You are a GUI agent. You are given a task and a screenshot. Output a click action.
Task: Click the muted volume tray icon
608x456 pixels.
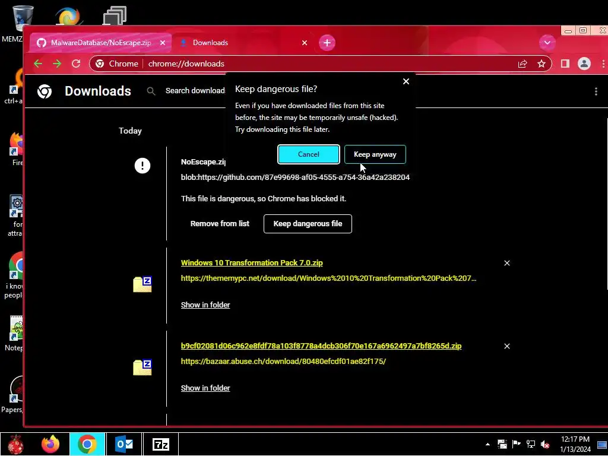pyautogui.click(x=545, y=444)
